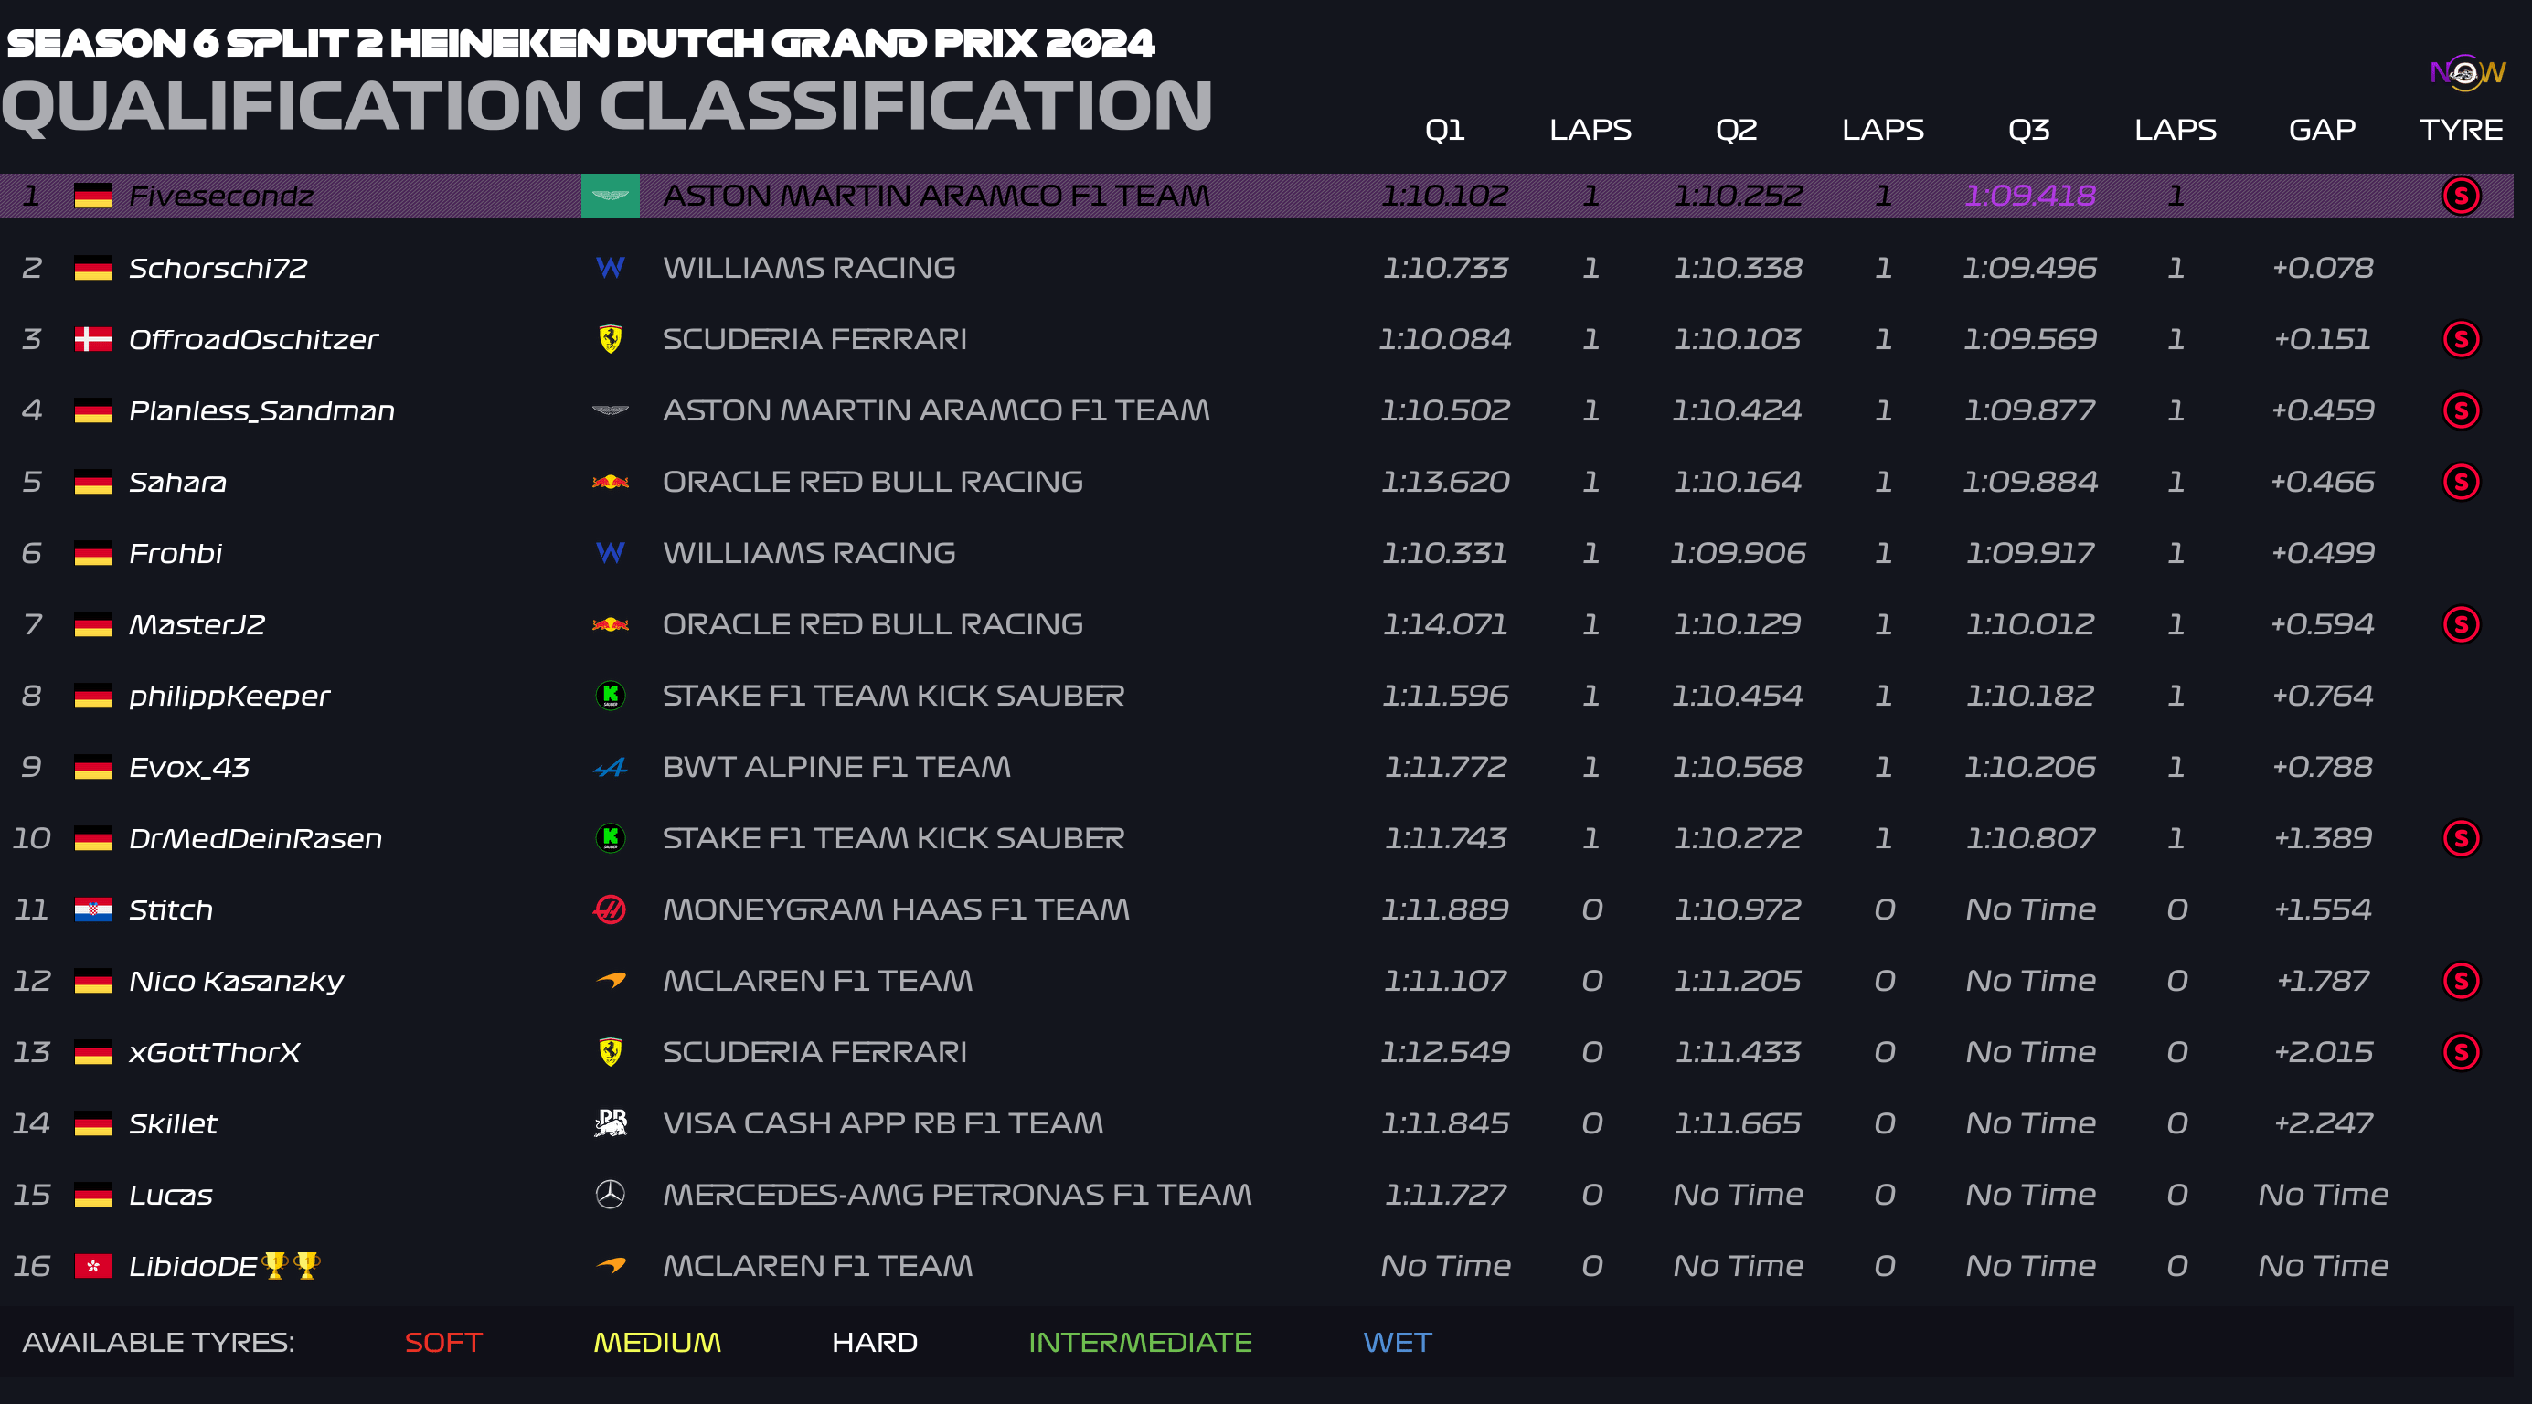Click the soft tyre icon for MasterJ2
Screen dimensions: 2532x1404
(x=2462, y=624)
